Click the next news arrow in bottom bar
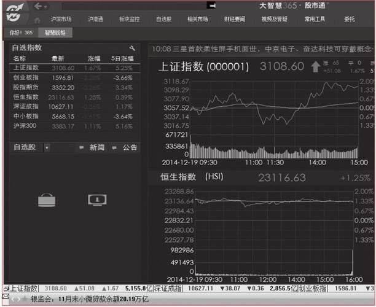Viewport: 376px width, 307px height. [x=18, y=300]
